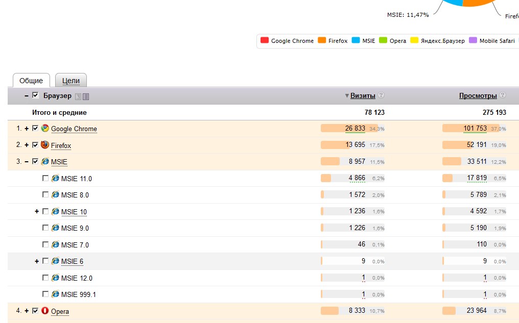Click the MSIE 999.1 row icon
The width and height of the screenshot is (519, 323).
pos(55,294)
